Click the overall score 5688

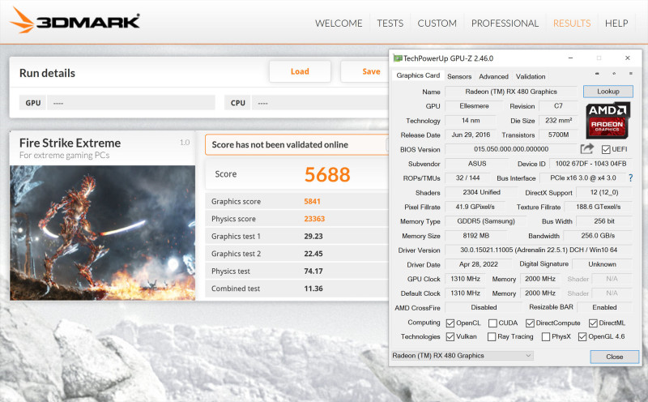click(x=327, y=174)
